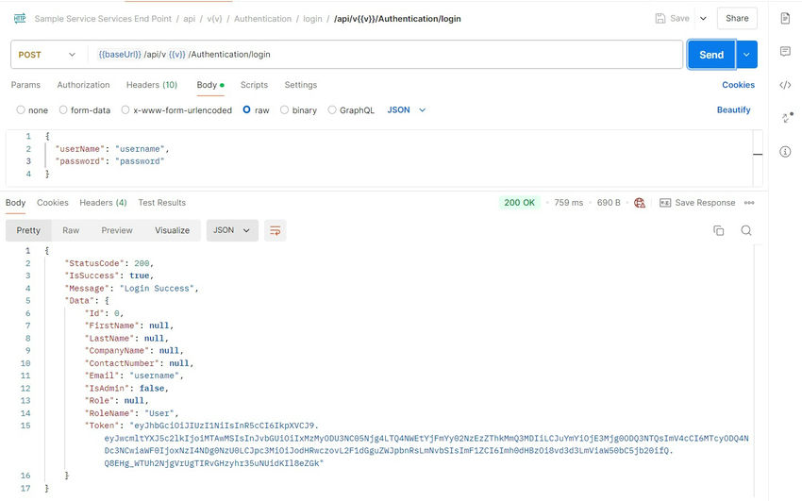Select the Pretty response view

[x=28, y=230]
